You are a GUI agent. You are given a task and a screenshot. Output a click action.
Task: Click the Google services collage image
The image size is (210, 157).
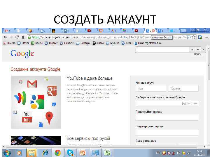[36, 102]
